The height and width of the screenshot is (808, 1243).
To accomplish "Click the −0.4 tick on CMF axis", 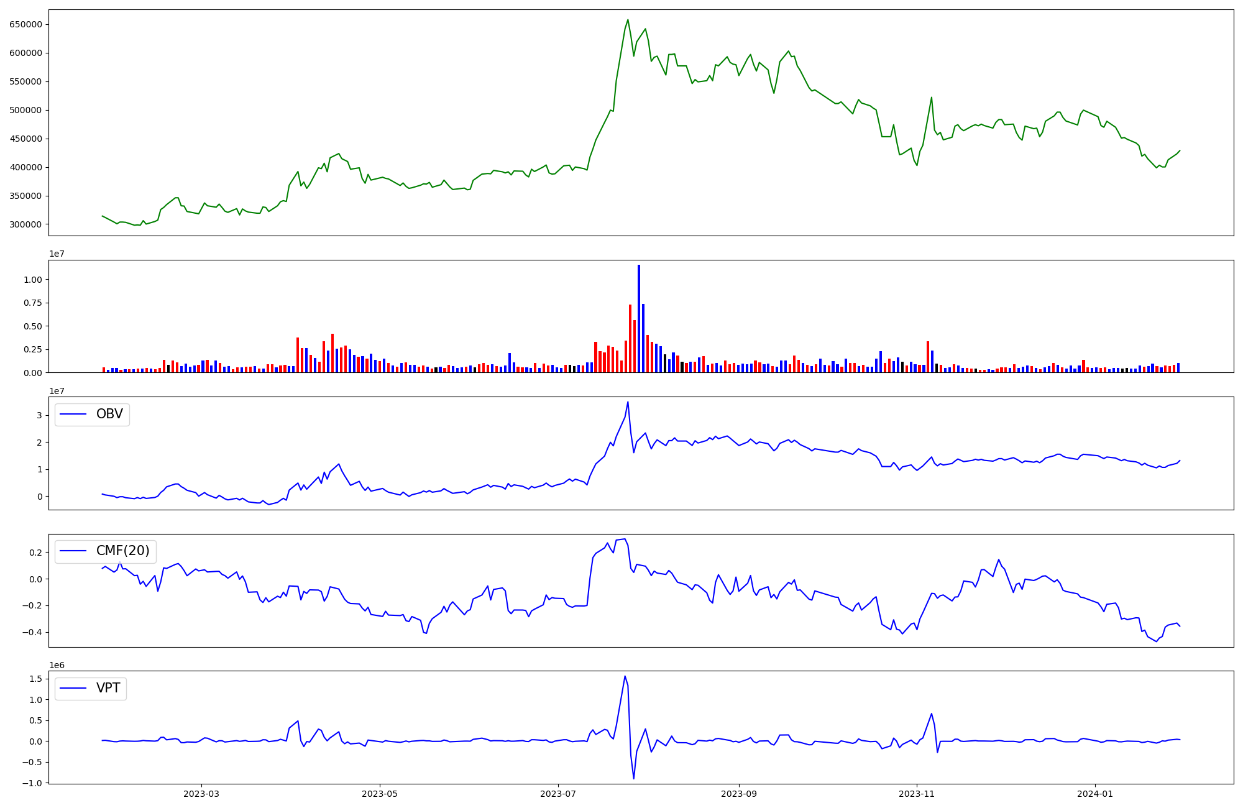I will 33,632.
